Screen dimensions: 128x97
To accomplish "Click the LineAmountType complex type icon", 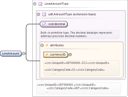I will coord(40,4).
